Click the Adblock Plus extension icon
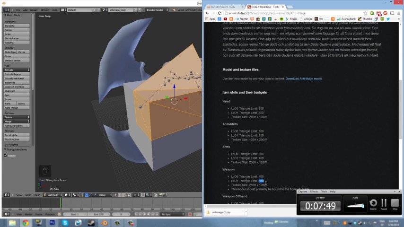Viewport: 404px width, 227px height. 385,13
